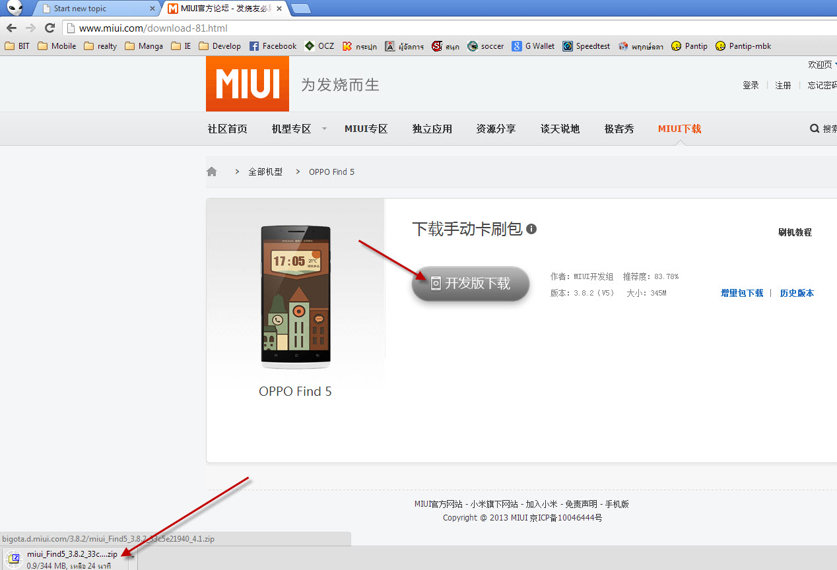Open the MIUI下载 menu item
Screen dimensions: 837x570
(x=679, y=129)
